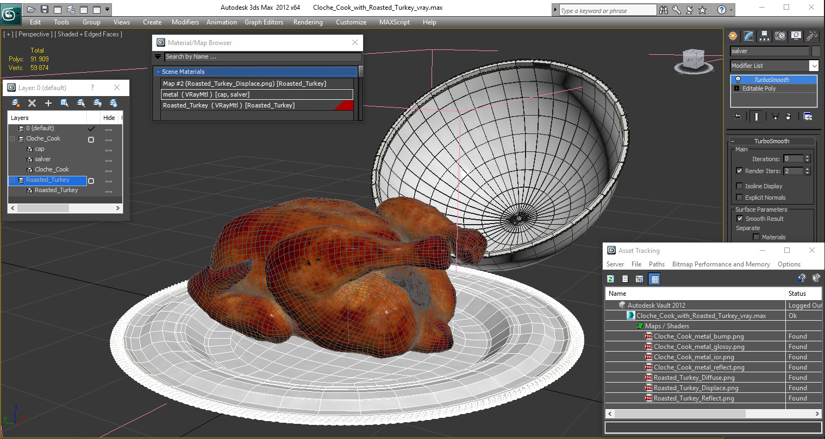Click Add Selected Objects plus icon
The image size is (825, 439).
click(x=48, y=103)
